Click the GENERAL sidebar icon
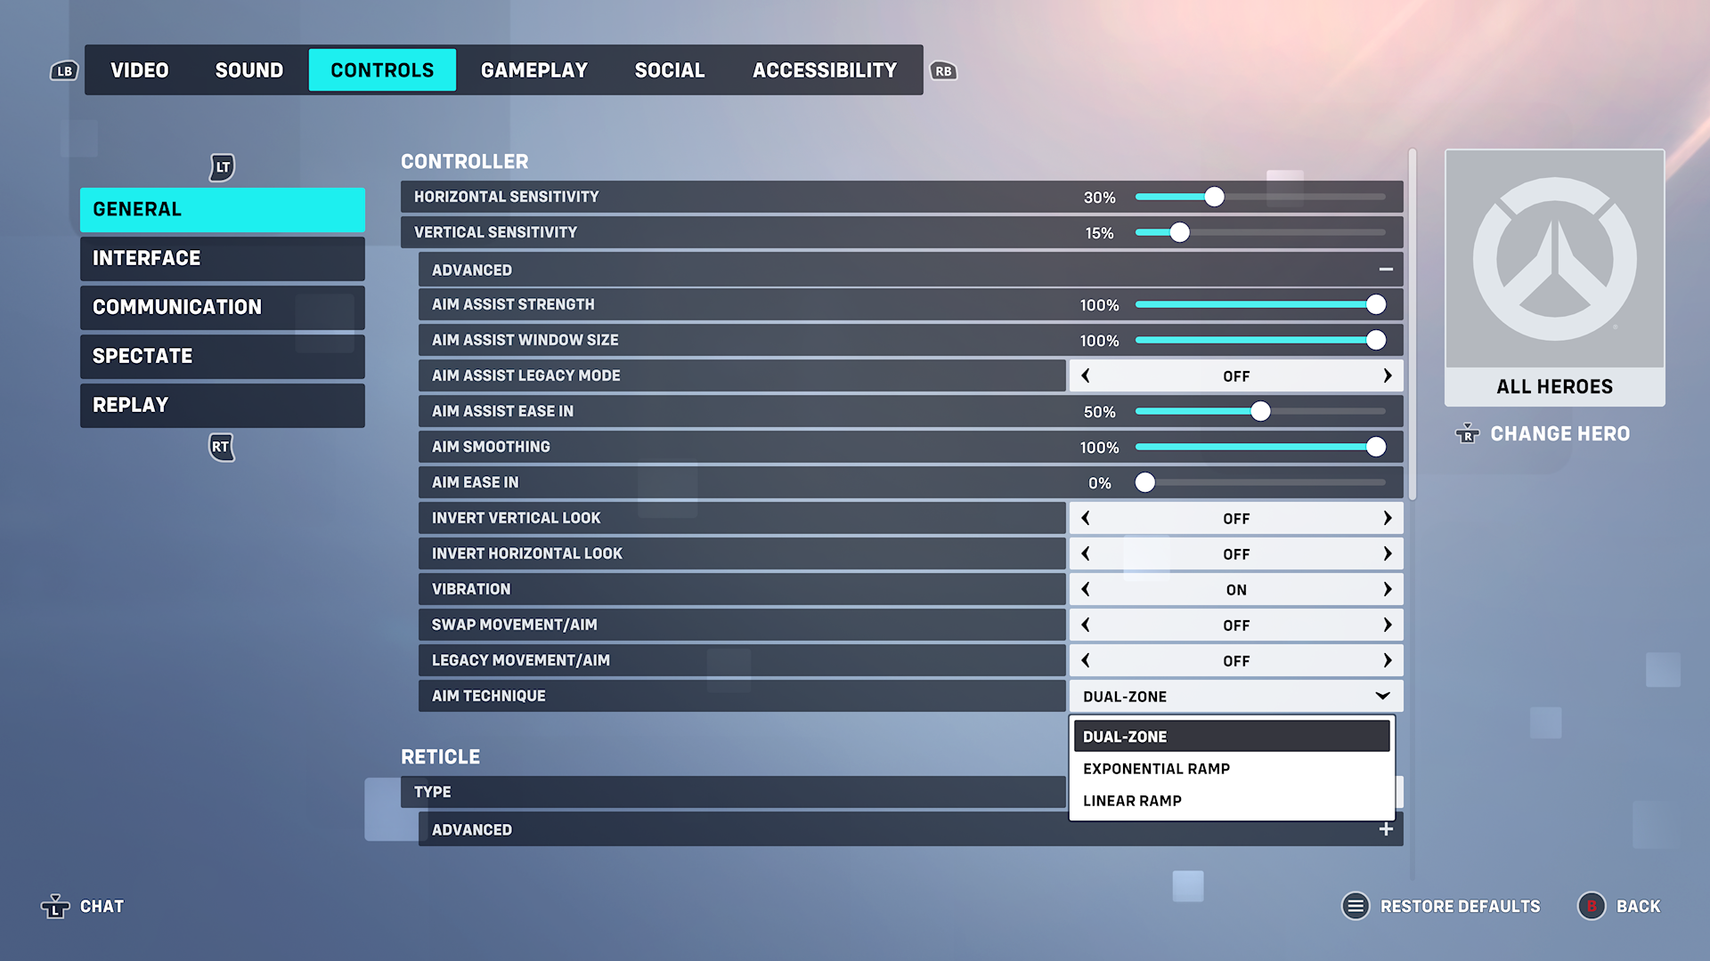The height and width of the screenshot is (961, 1710). (x=222, y=209)
